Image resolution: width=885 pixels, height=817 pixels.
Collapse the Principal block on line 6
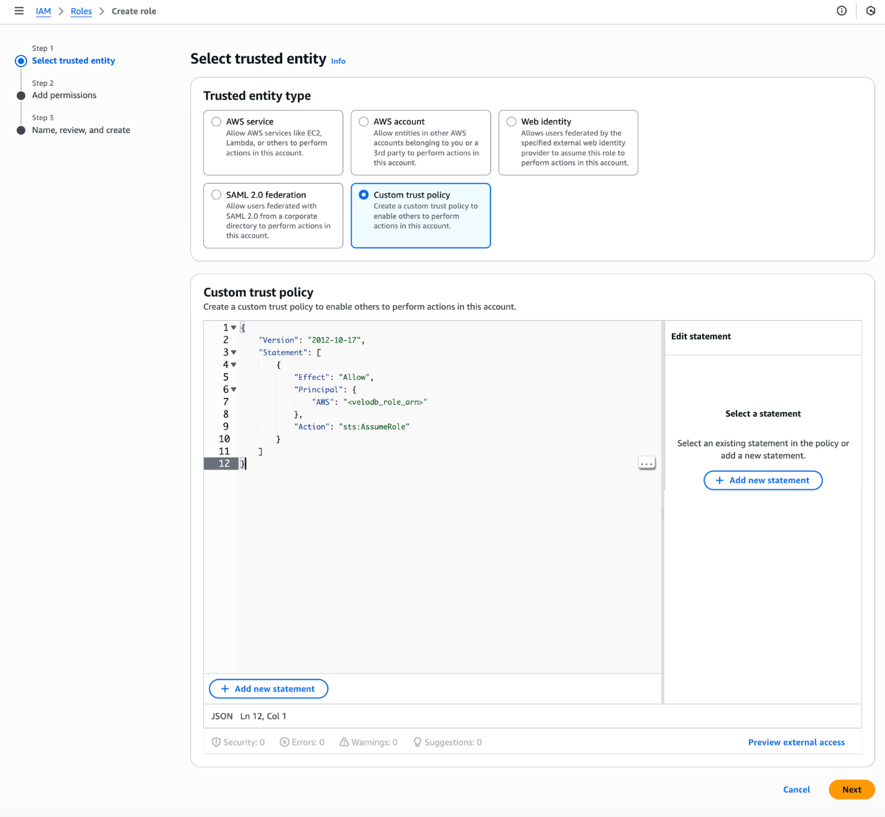coord(234,390)
